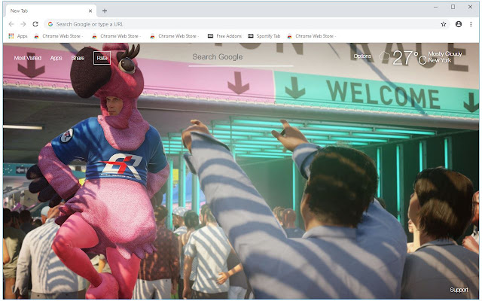Click the Rate button
The image size is (482, 301).
[102, 58]
